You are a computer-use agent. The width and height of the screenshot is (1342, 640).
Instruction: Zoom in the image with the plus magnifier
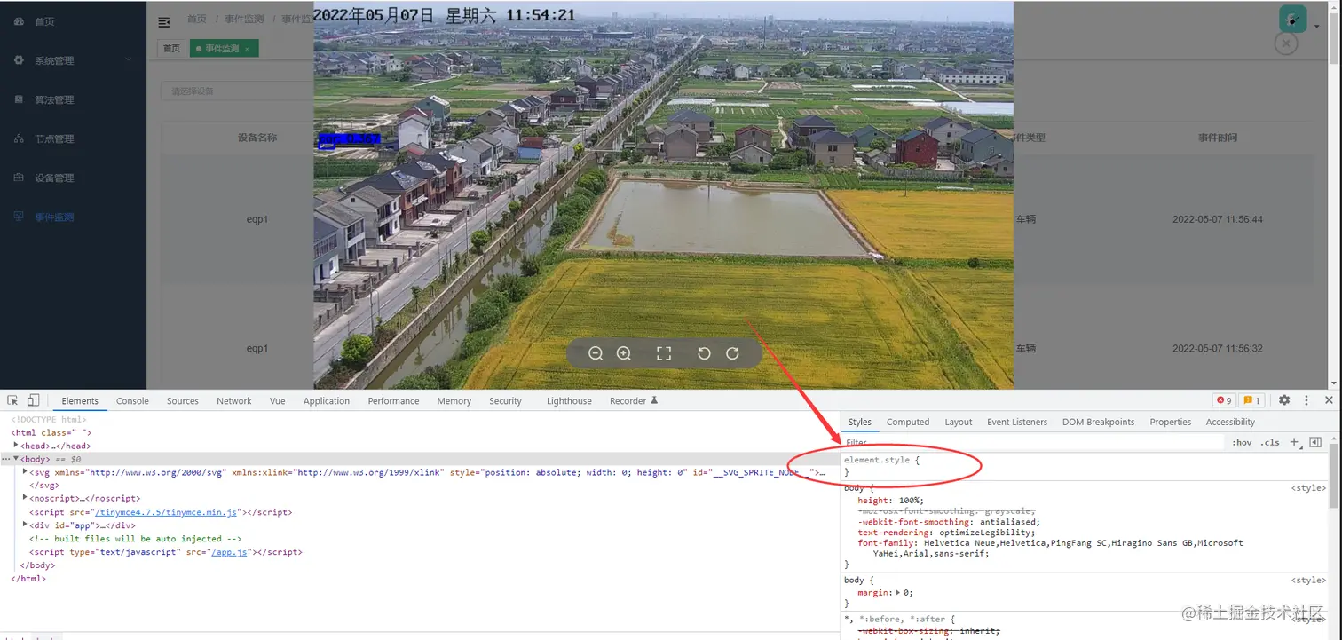click(x=624, y=353)
